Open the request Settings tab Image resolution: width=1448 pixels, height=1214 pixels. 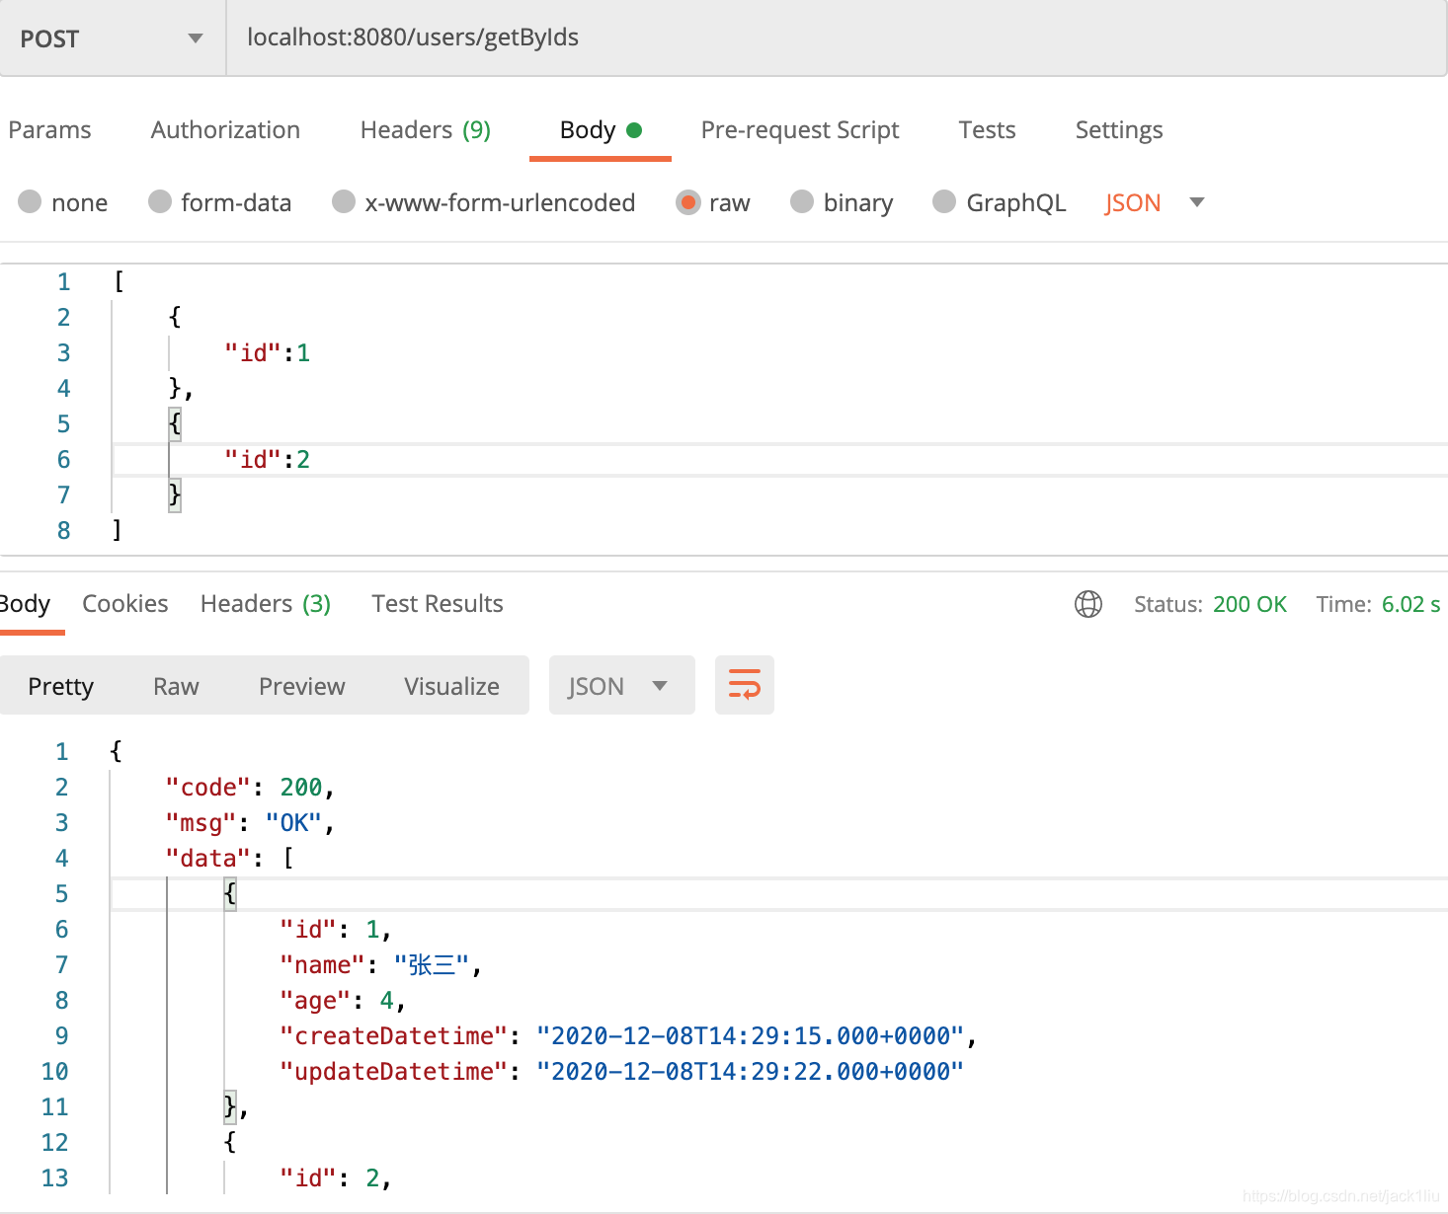point(1119,130)
